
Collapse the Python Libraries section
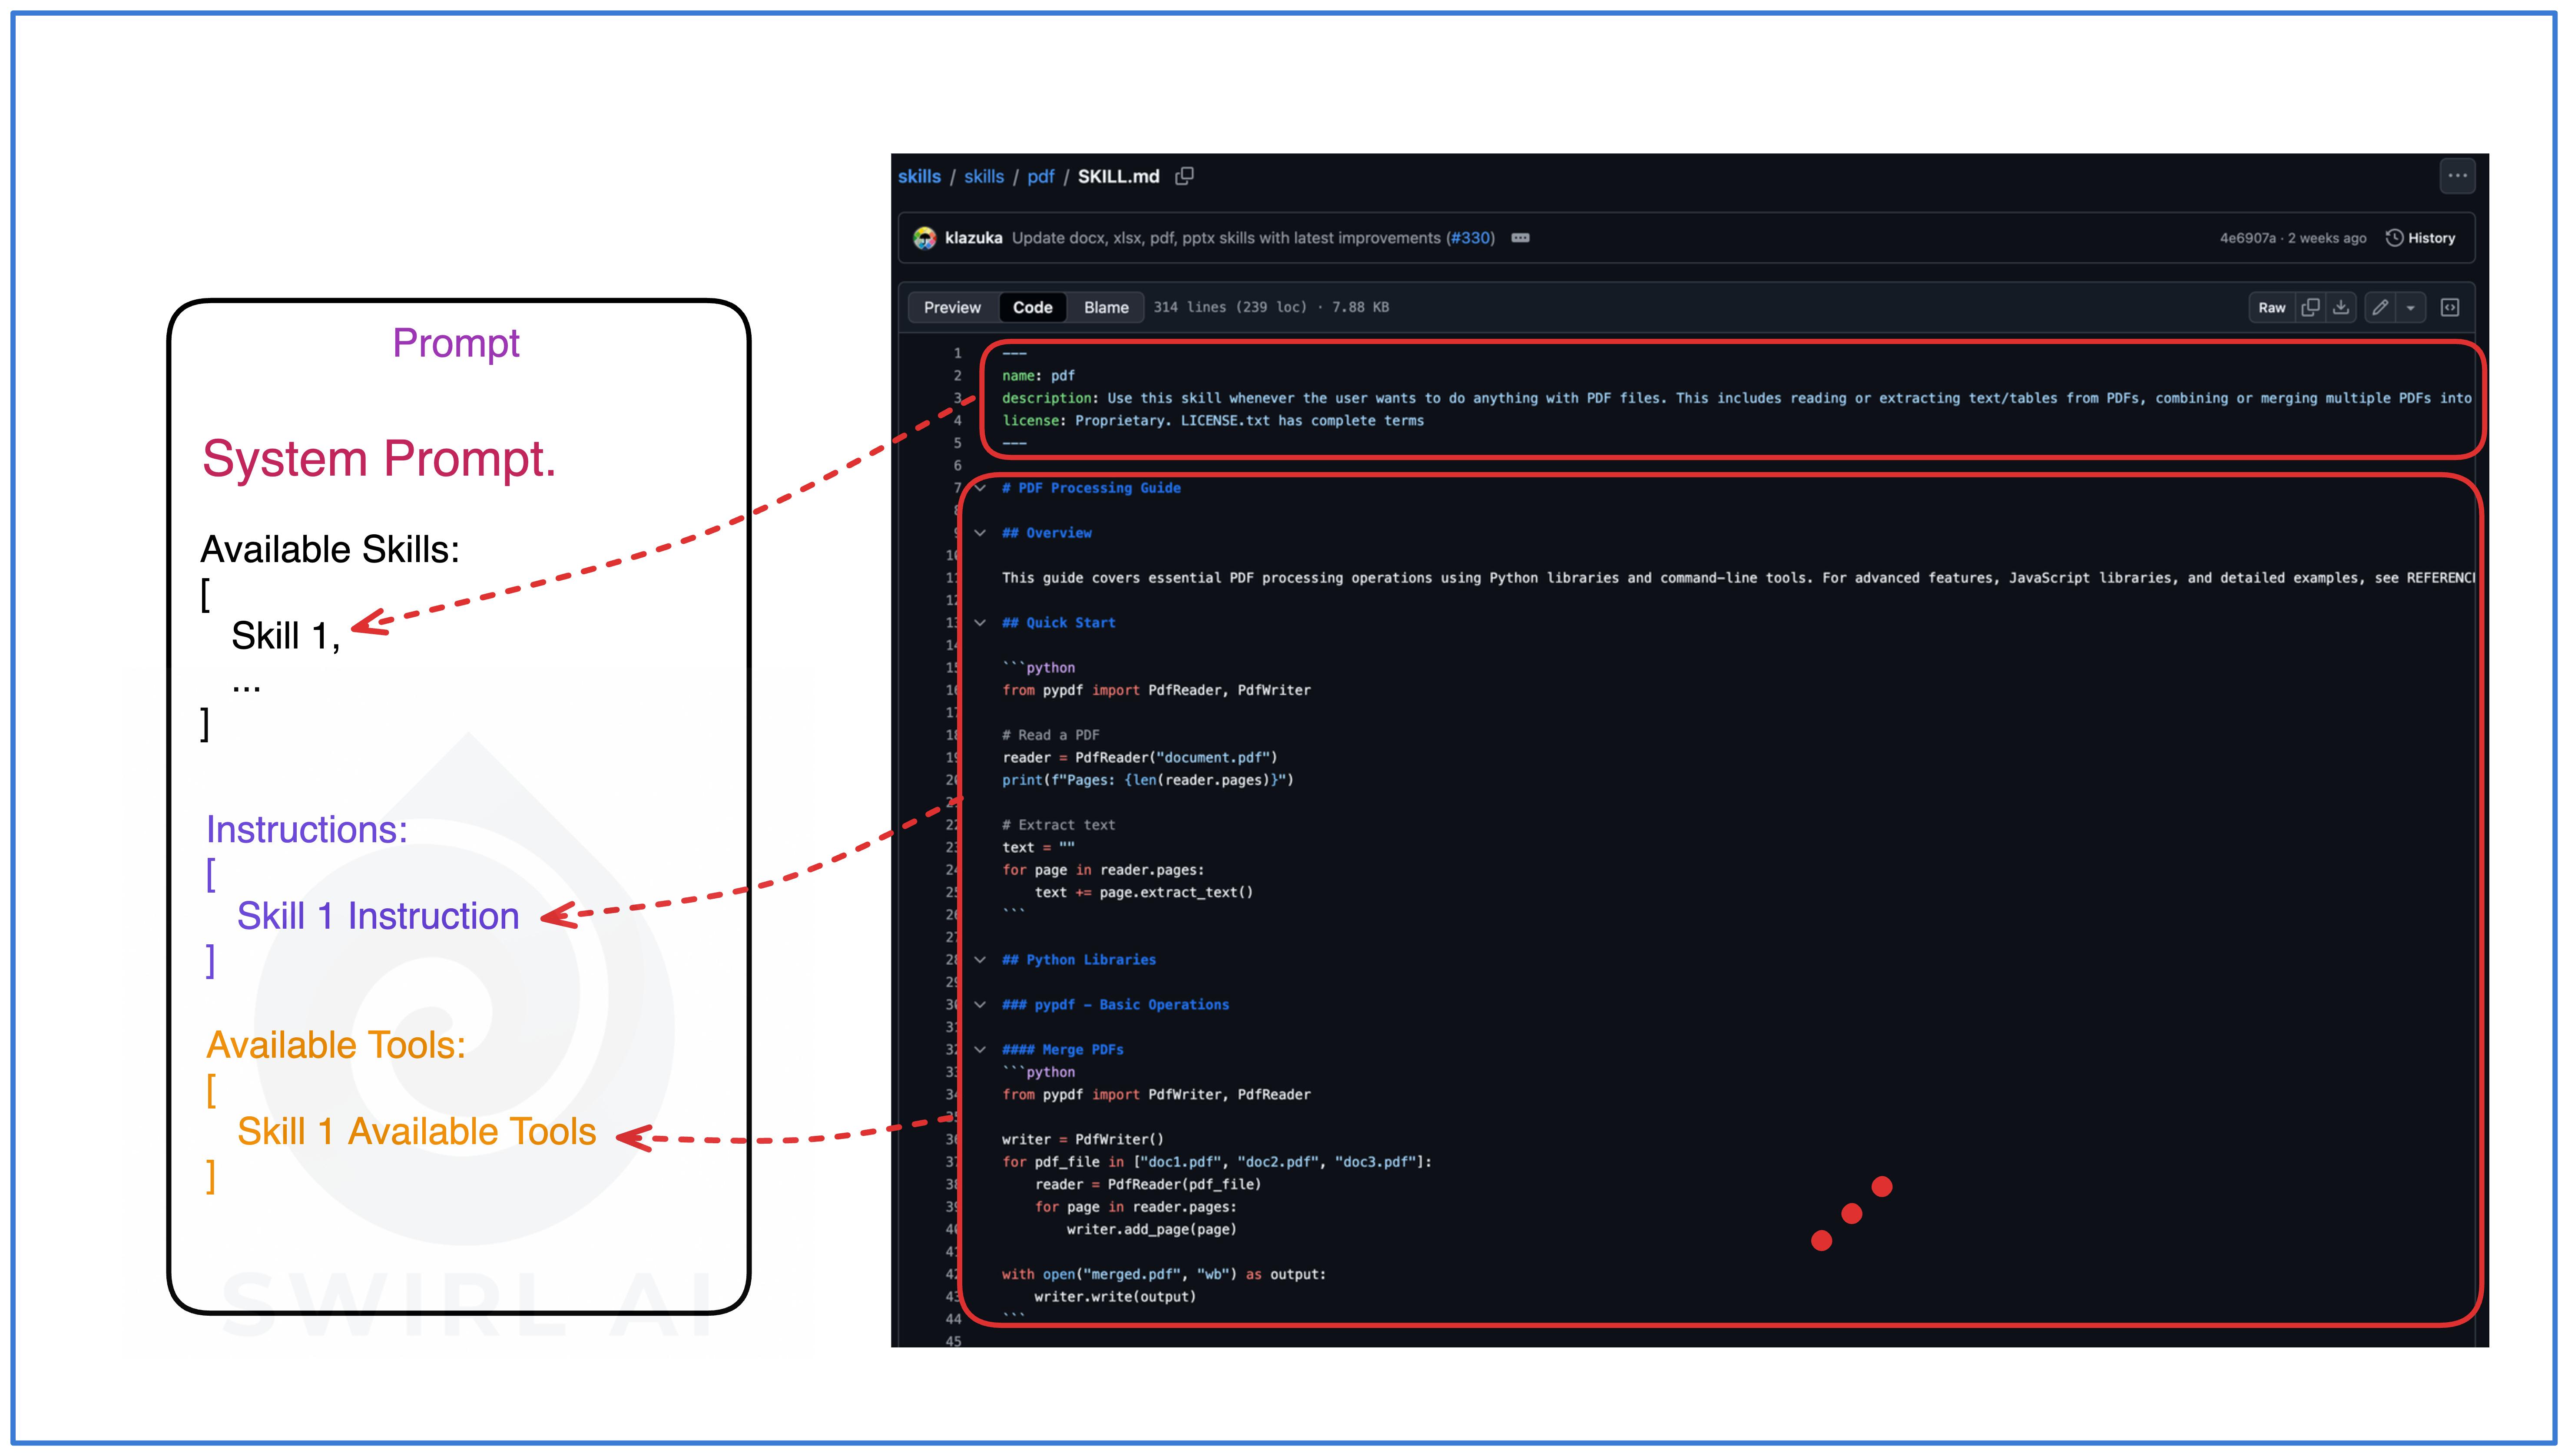pyautogui.click(x=981, y=960)
